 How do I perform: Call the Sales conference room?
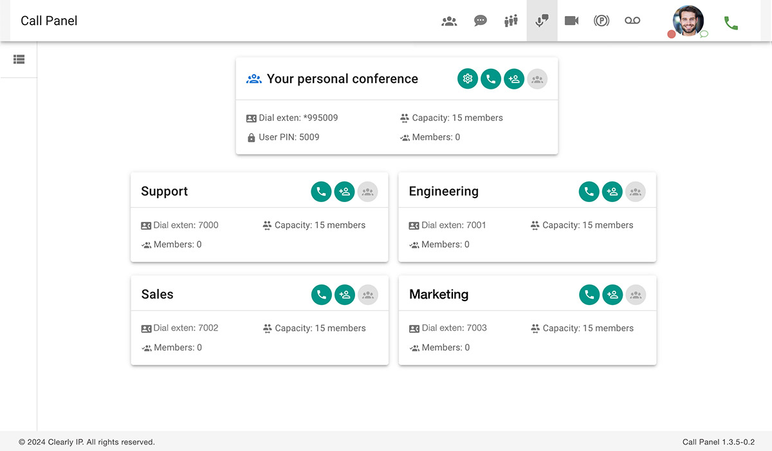322,295
